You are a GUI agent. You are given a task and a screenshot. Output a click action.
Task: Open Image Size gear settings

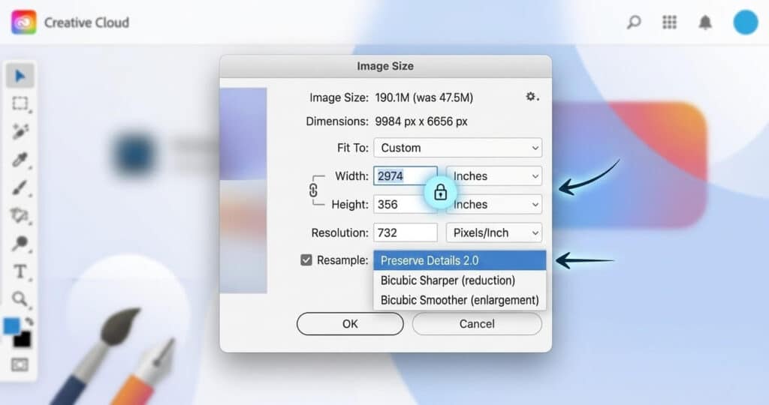[x=532, y=97]
